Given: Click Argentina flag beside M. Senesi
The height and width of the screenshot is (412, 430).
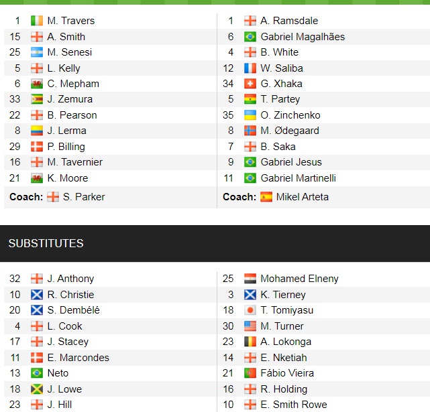Looking at the screenshot, I should (37, 52).
